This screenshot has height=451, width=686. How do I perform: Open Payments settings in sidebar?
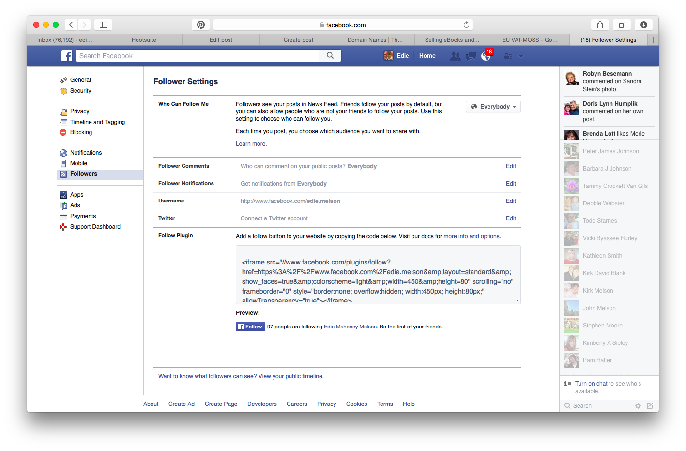(x=83, y=216)
